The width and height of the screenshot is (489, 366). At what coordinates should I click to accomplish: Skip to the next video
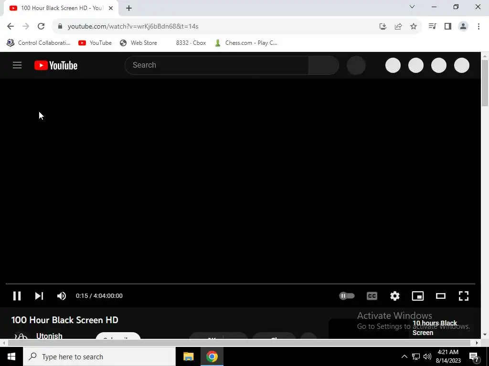(x=39, y=295)
